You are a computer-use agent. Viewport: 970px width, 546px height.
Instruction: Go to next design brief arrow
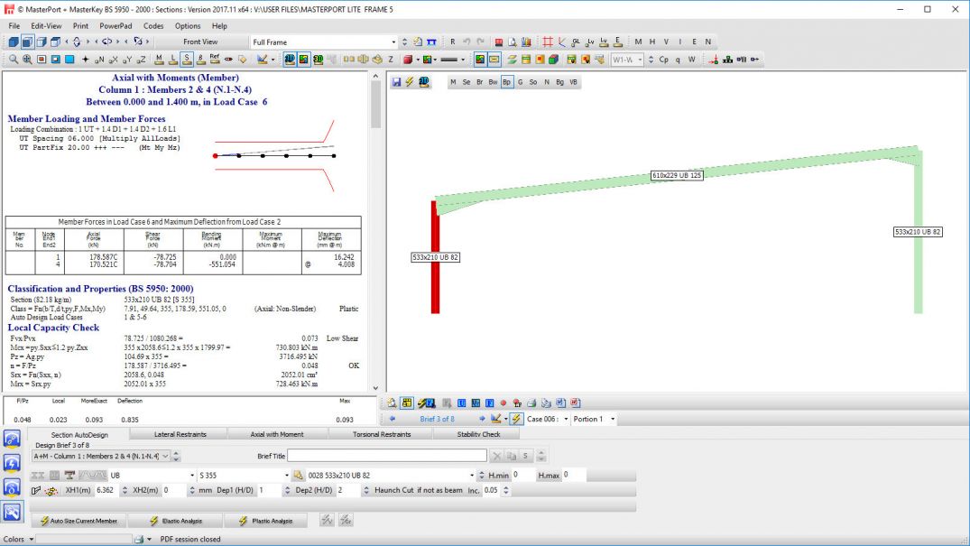482,419
